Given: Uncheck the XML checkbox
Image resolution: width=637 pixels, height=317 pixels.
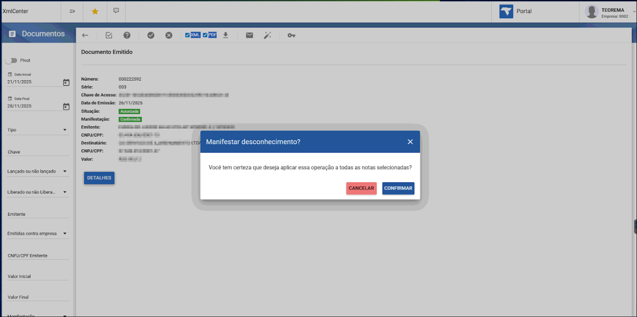Looking at the screenshot, I should click(187, 35).
